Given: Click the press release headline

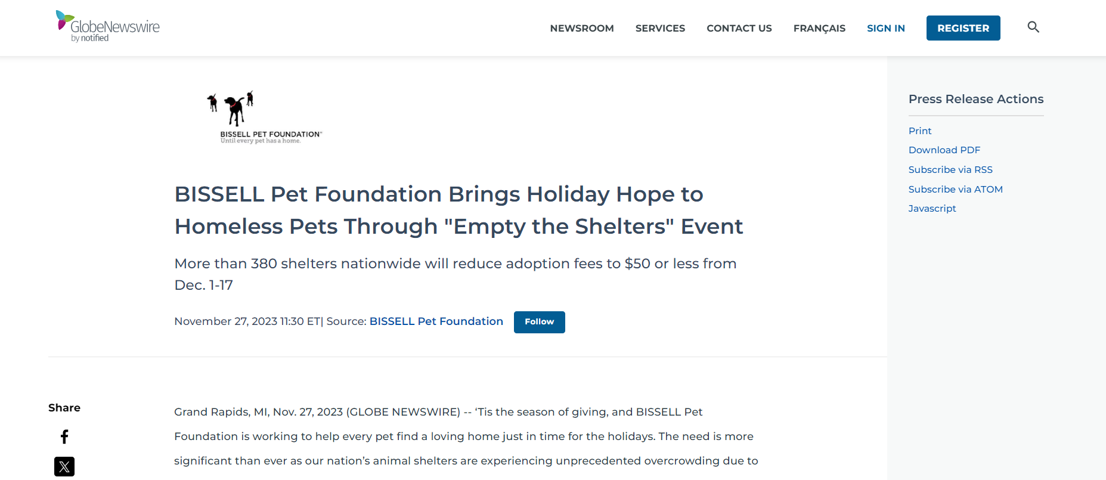Looking at the screenshot, I should tap(458, 210).
